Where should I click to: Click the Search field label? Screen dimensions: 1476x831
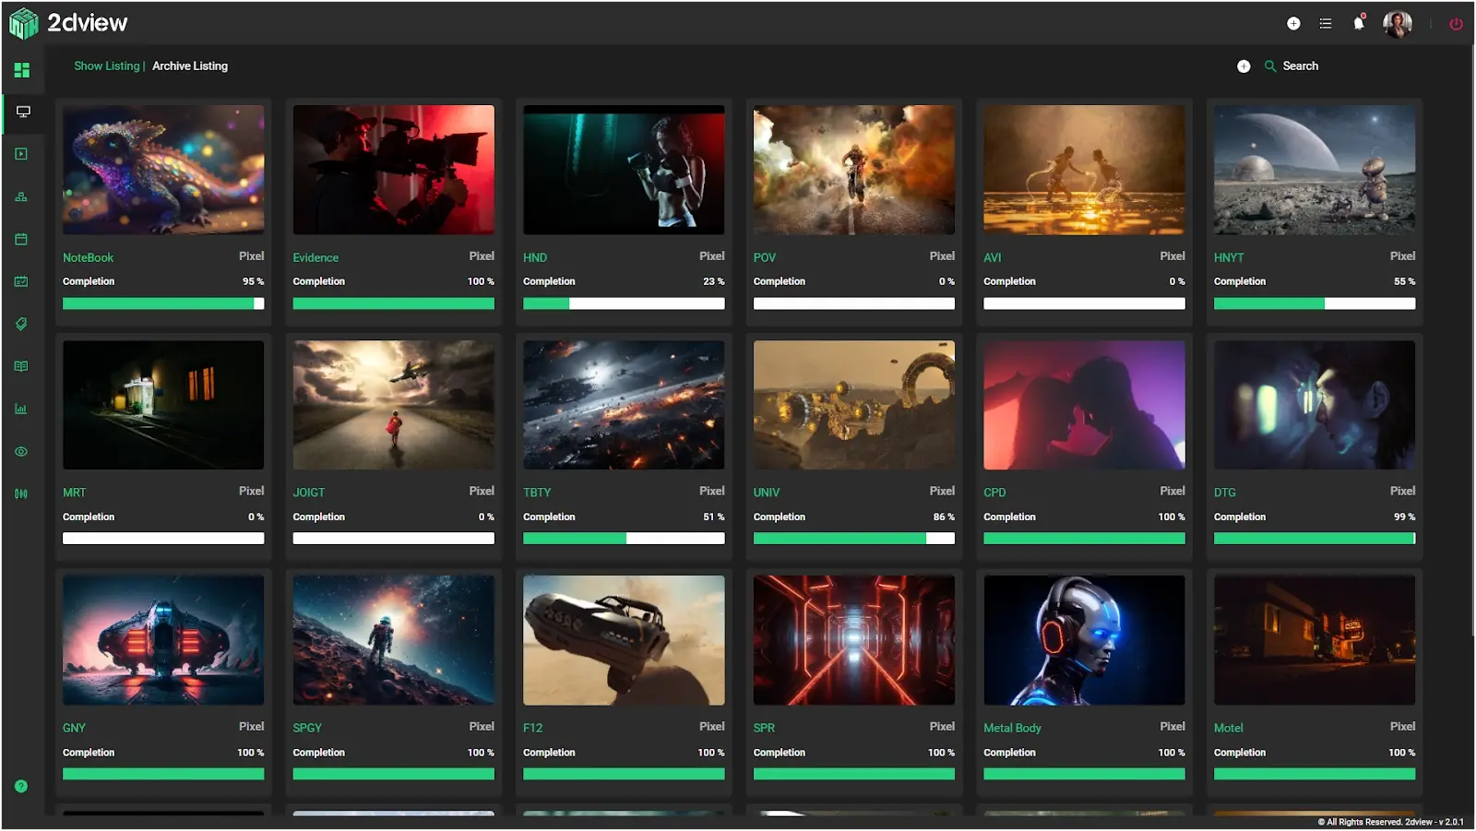(x=1301, y=66)
